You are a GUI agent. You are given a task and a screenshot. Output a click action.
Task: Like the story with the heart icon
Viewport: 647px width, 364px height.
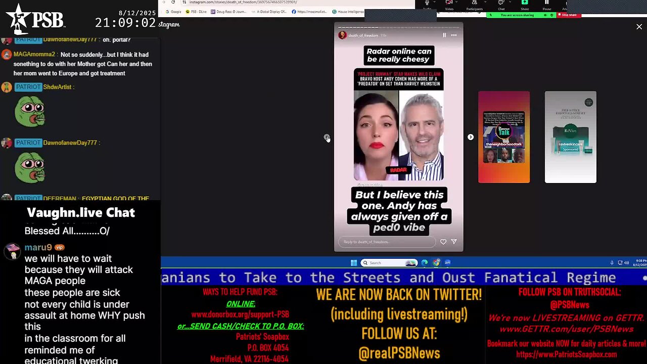(443, 242)
